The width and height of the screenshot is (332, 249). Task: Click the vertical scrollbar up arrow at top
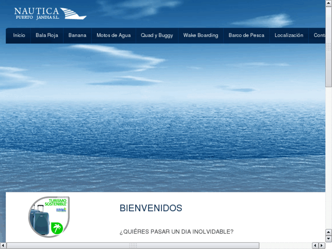(329, 3)
